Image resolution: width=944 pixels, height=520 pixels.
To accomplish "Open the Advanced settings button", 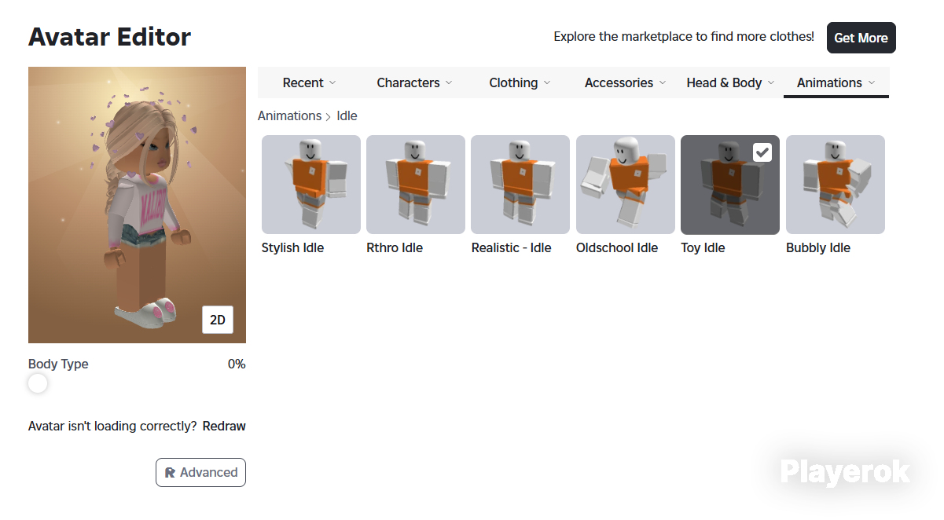I will (x=201, y=472).
